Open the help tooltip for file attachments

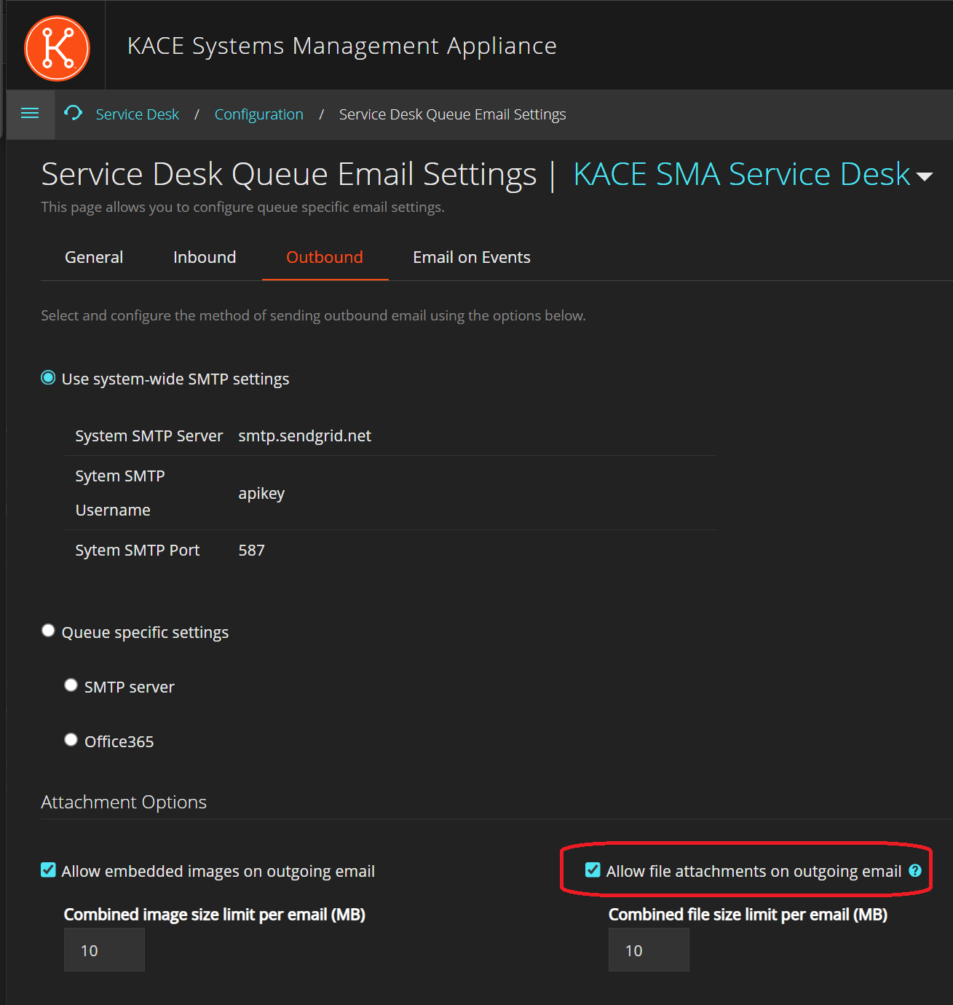(916, 870)
